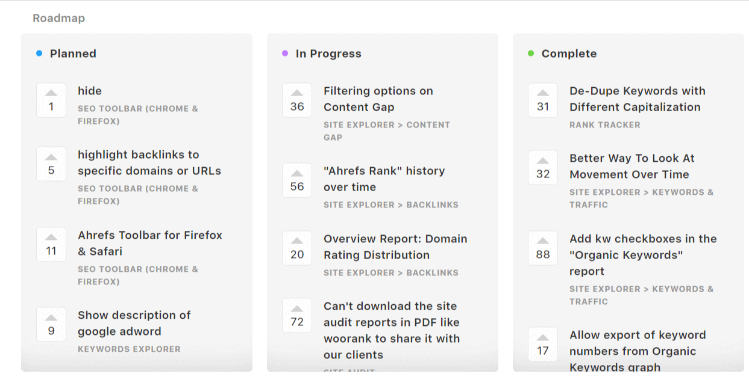Viewport: 749px width, 380px height.
Task: Upvote "Better Way To Look At Movement"
Action: pos(543,167)
